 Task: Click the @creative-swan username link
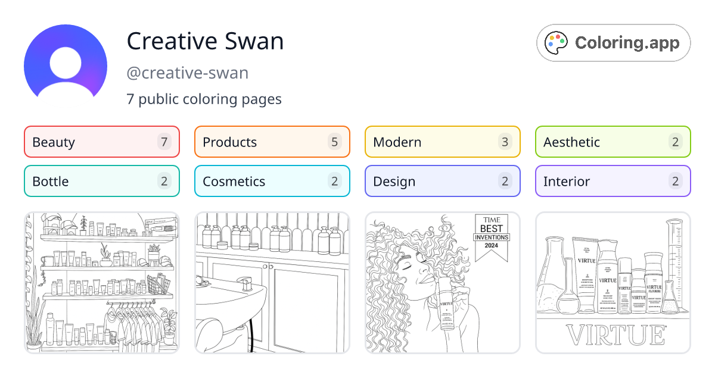pyautogui.click(x=188, y=73)
